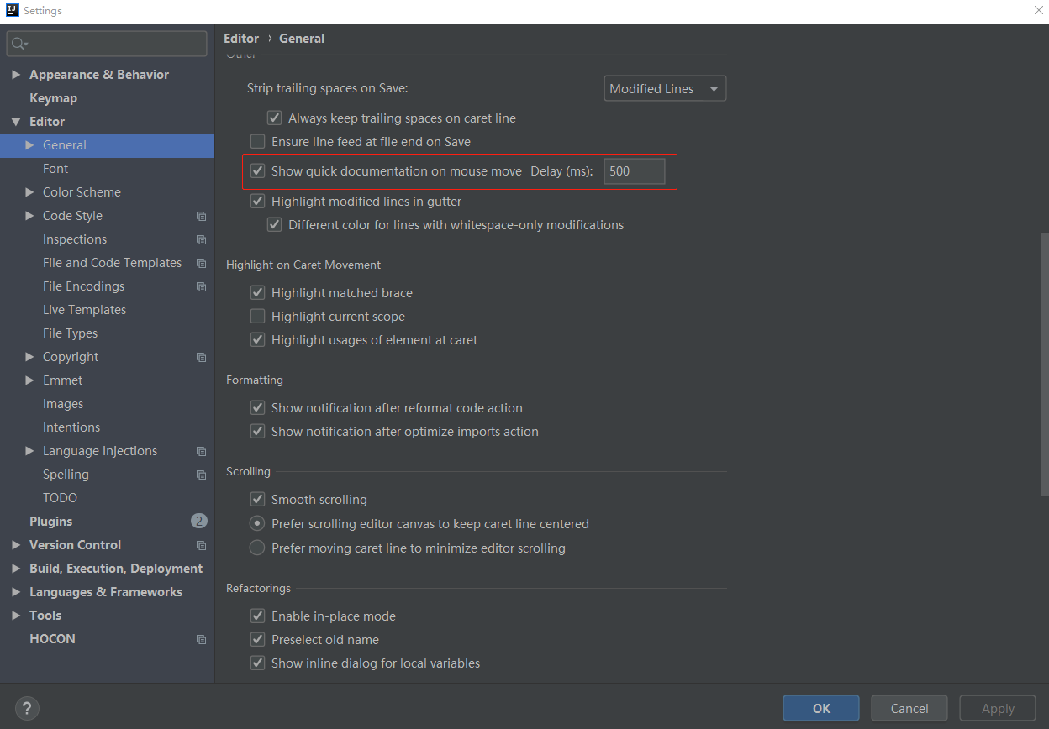The height and width of the screenshot is (729, 1049).
Task: Expand the Version Control tree node
Action: (x=16, y=545)
